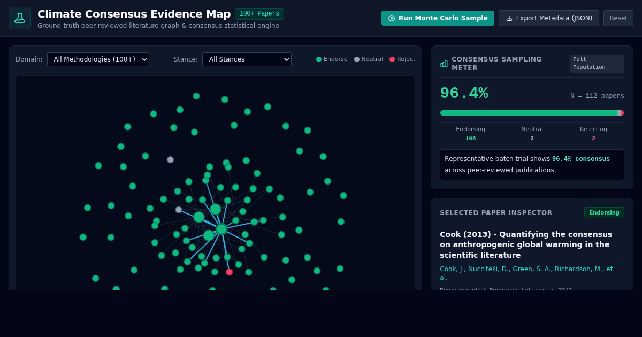Click the Full Population badge

(x=597, y=64)
